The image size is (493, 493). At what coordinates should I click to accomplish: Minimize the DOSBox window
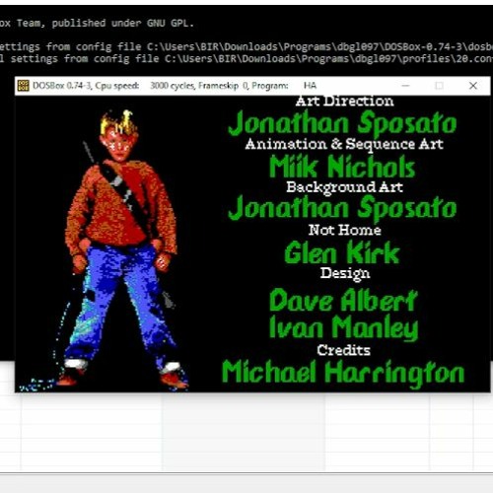pos(405,86)
